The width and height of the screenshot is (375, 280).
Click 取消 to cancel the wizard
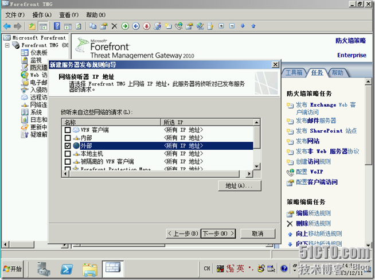tap(257, 234)
